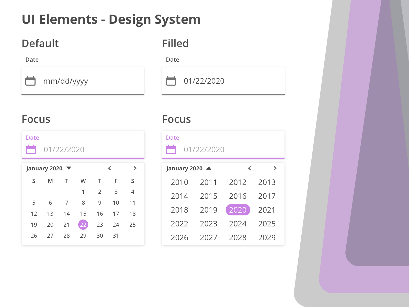Image resolution: width=409 pixels, height=307 pixels.
Task: Collapse the year picker via January 2020 arrow
Action: (209, 168)
